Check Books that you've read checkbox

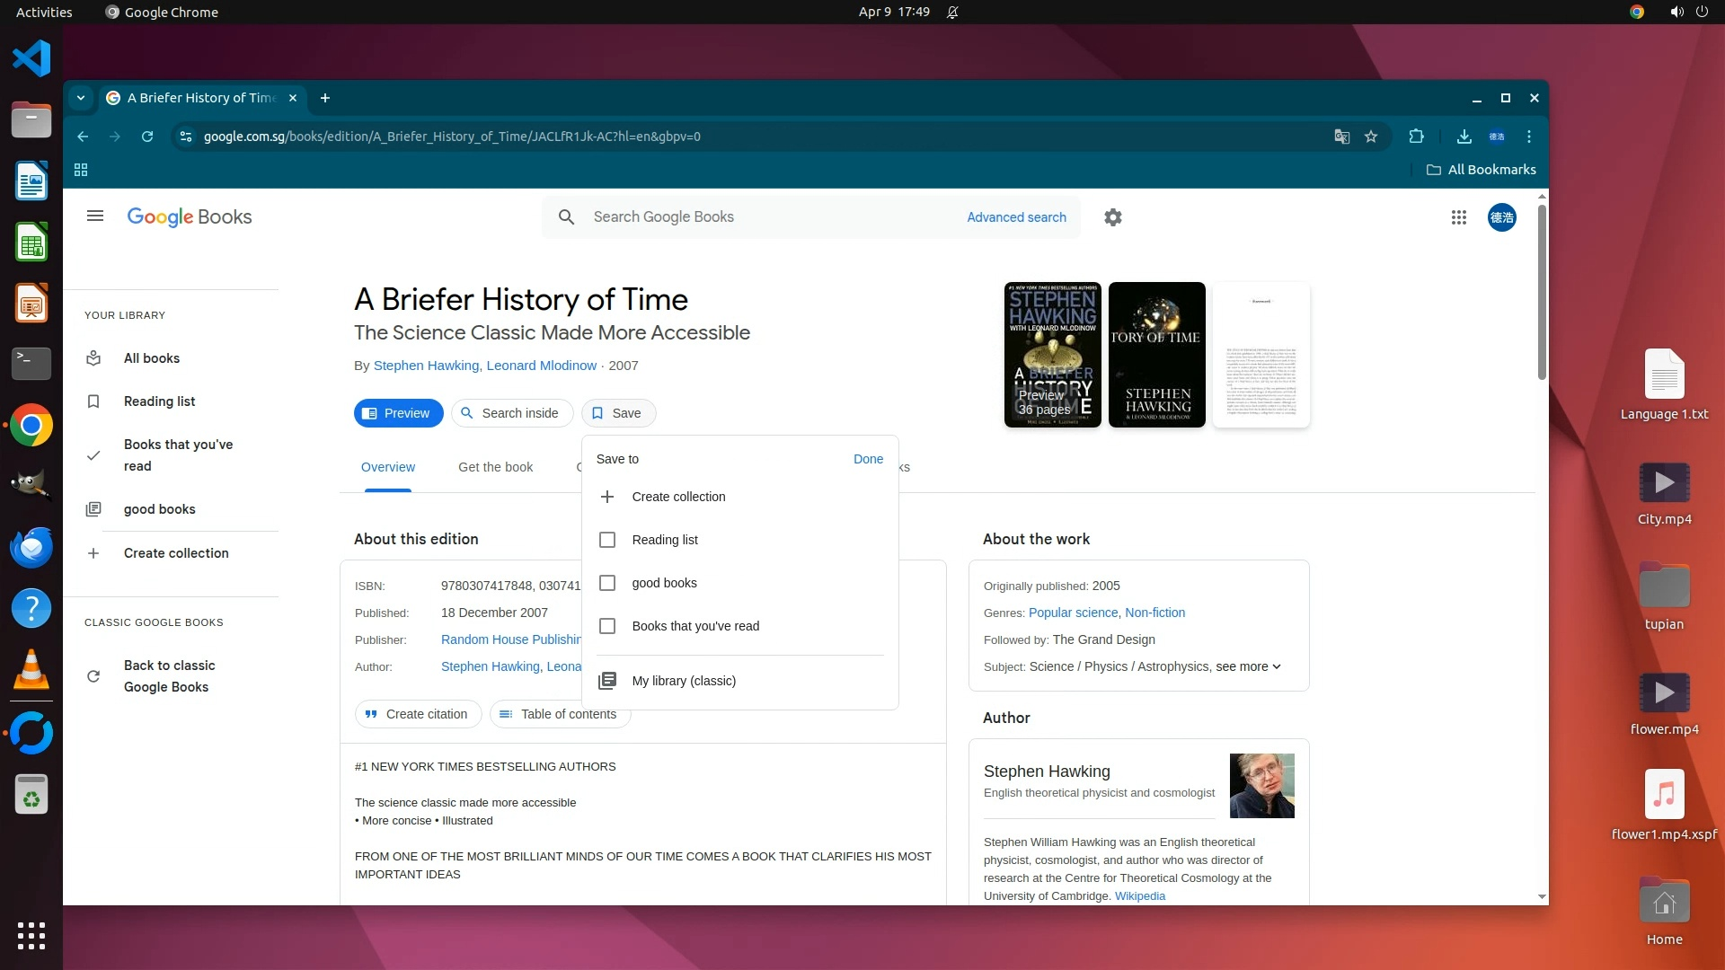pos(607,626)
